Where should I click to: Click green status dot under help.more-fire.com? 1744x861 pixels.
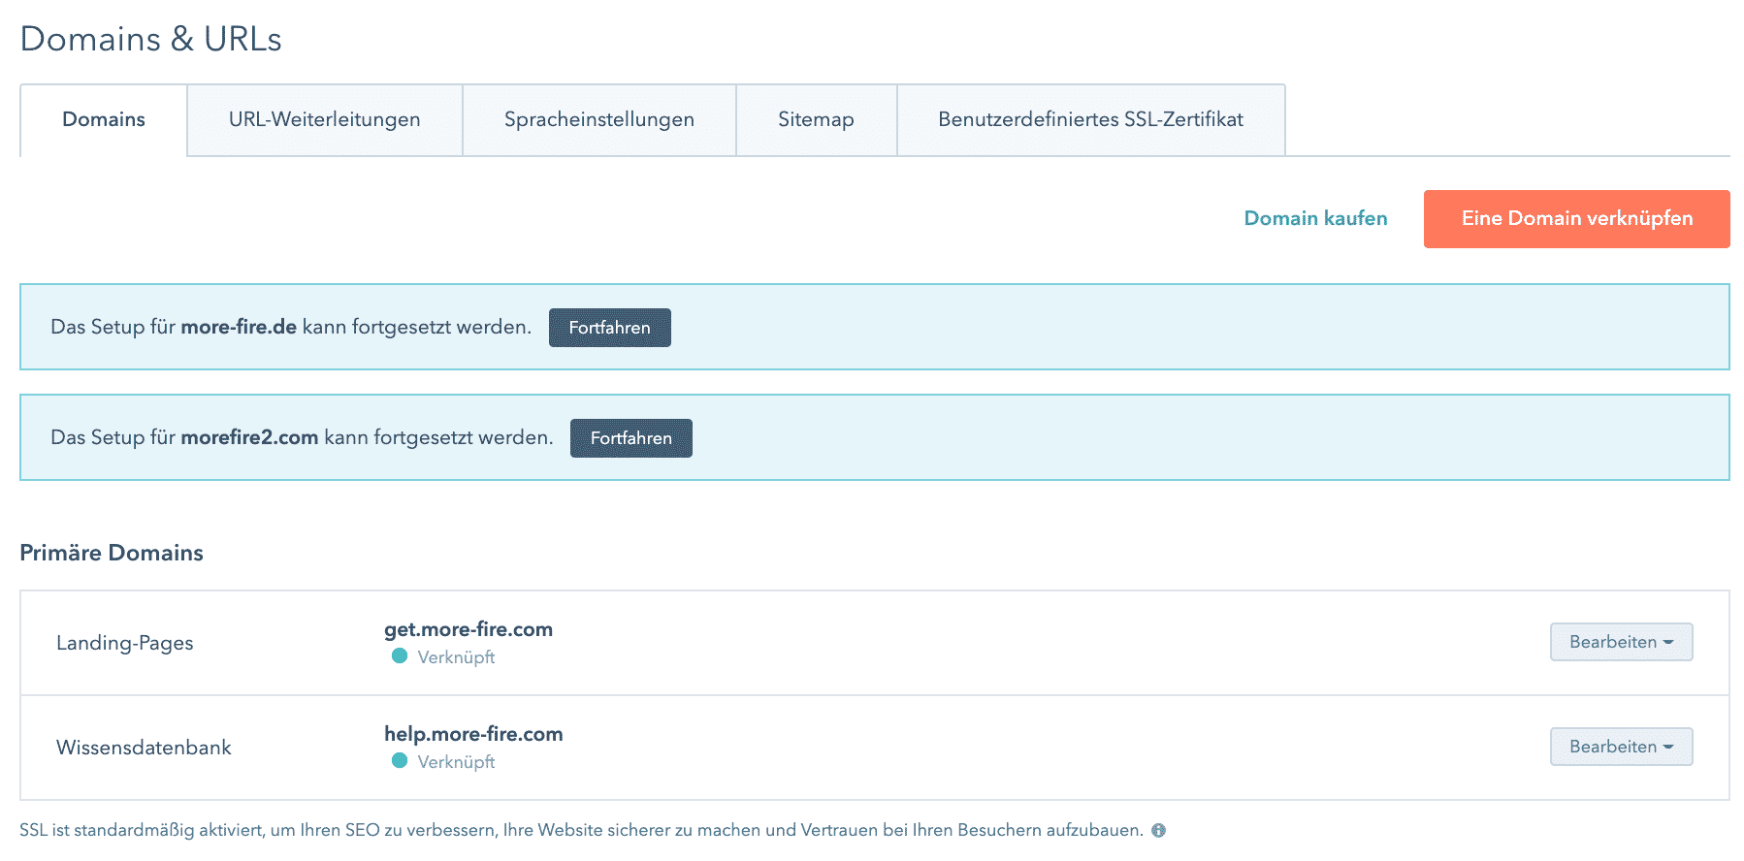(400, 761)
